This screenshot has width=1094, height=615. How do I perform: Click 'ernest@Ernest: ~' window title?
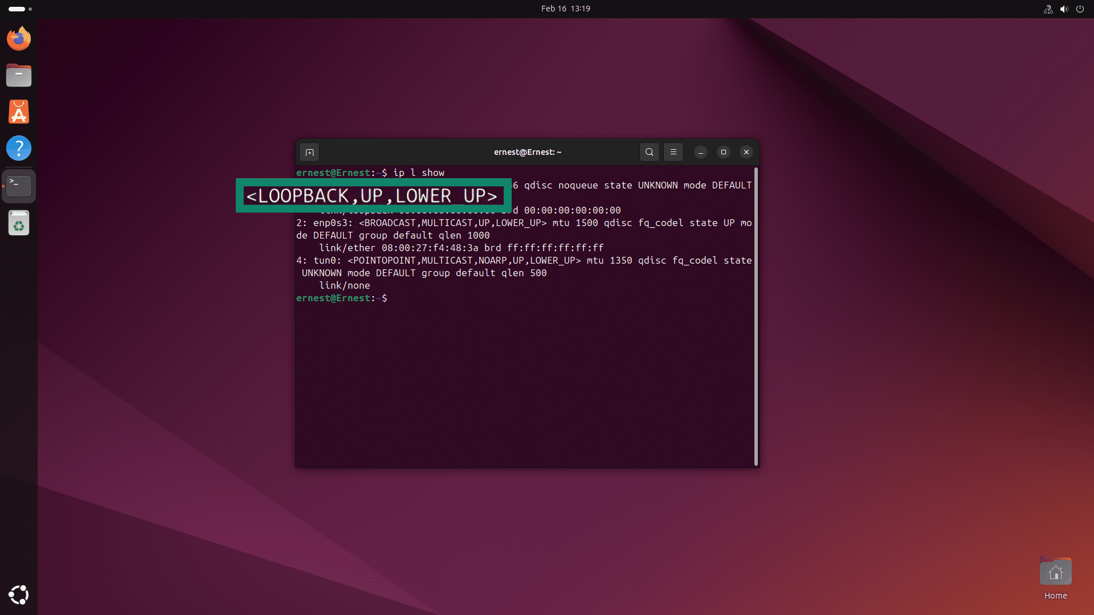[x=528, y=152]
